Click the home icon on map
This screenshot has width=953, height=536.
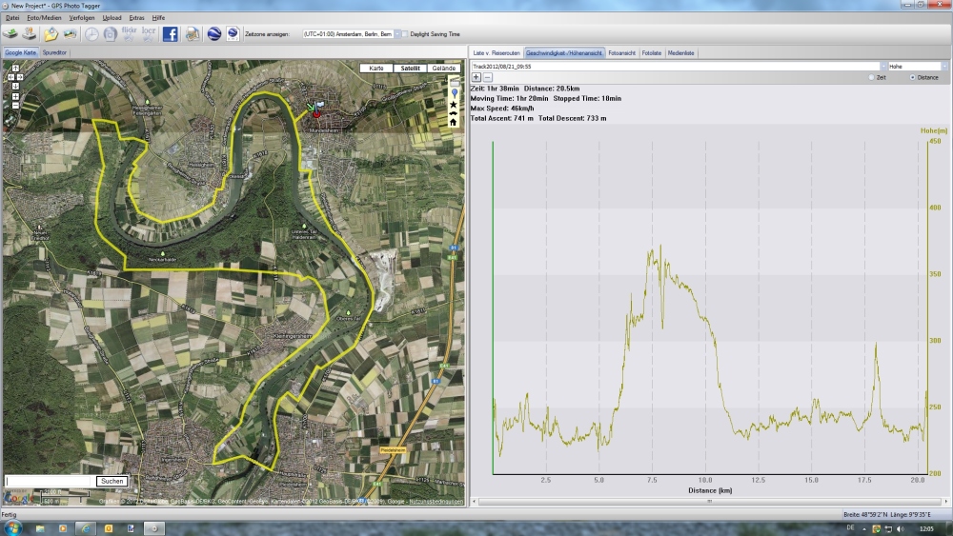click(453, 121)
